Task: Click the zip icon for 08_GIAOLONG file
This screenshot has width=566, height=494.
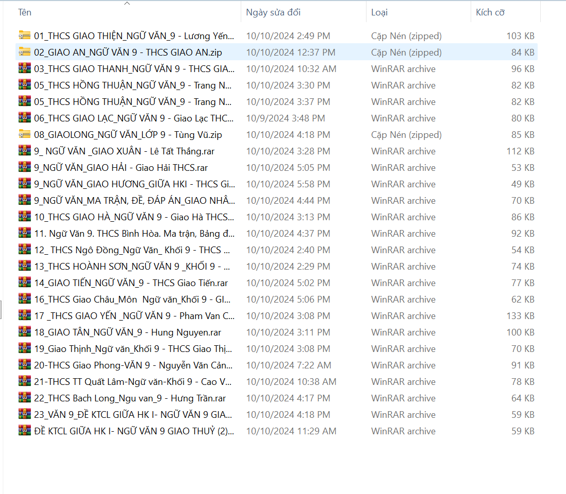Action: (24, 134)
